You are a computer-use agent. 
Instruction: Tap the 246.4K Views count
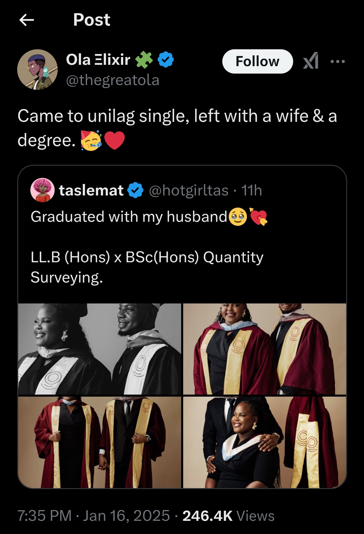click(x=228, y=516)
